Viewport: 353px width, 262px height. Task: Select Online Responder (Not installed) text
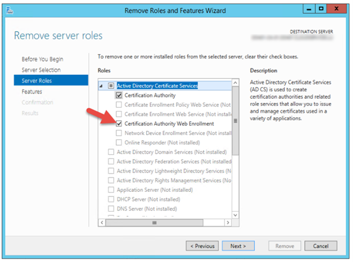162,143
